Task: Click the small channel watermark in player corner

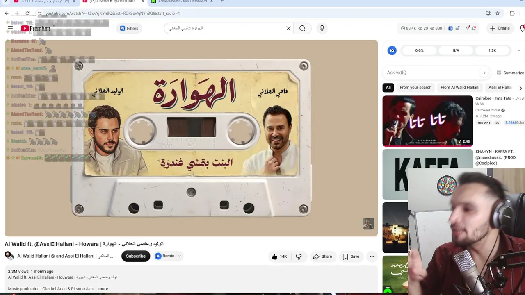Action: click(368, 224)
